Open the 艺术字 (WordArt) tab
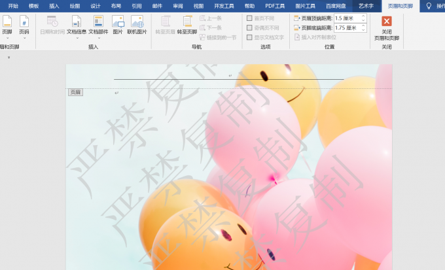445x270 pixels. 366,6
